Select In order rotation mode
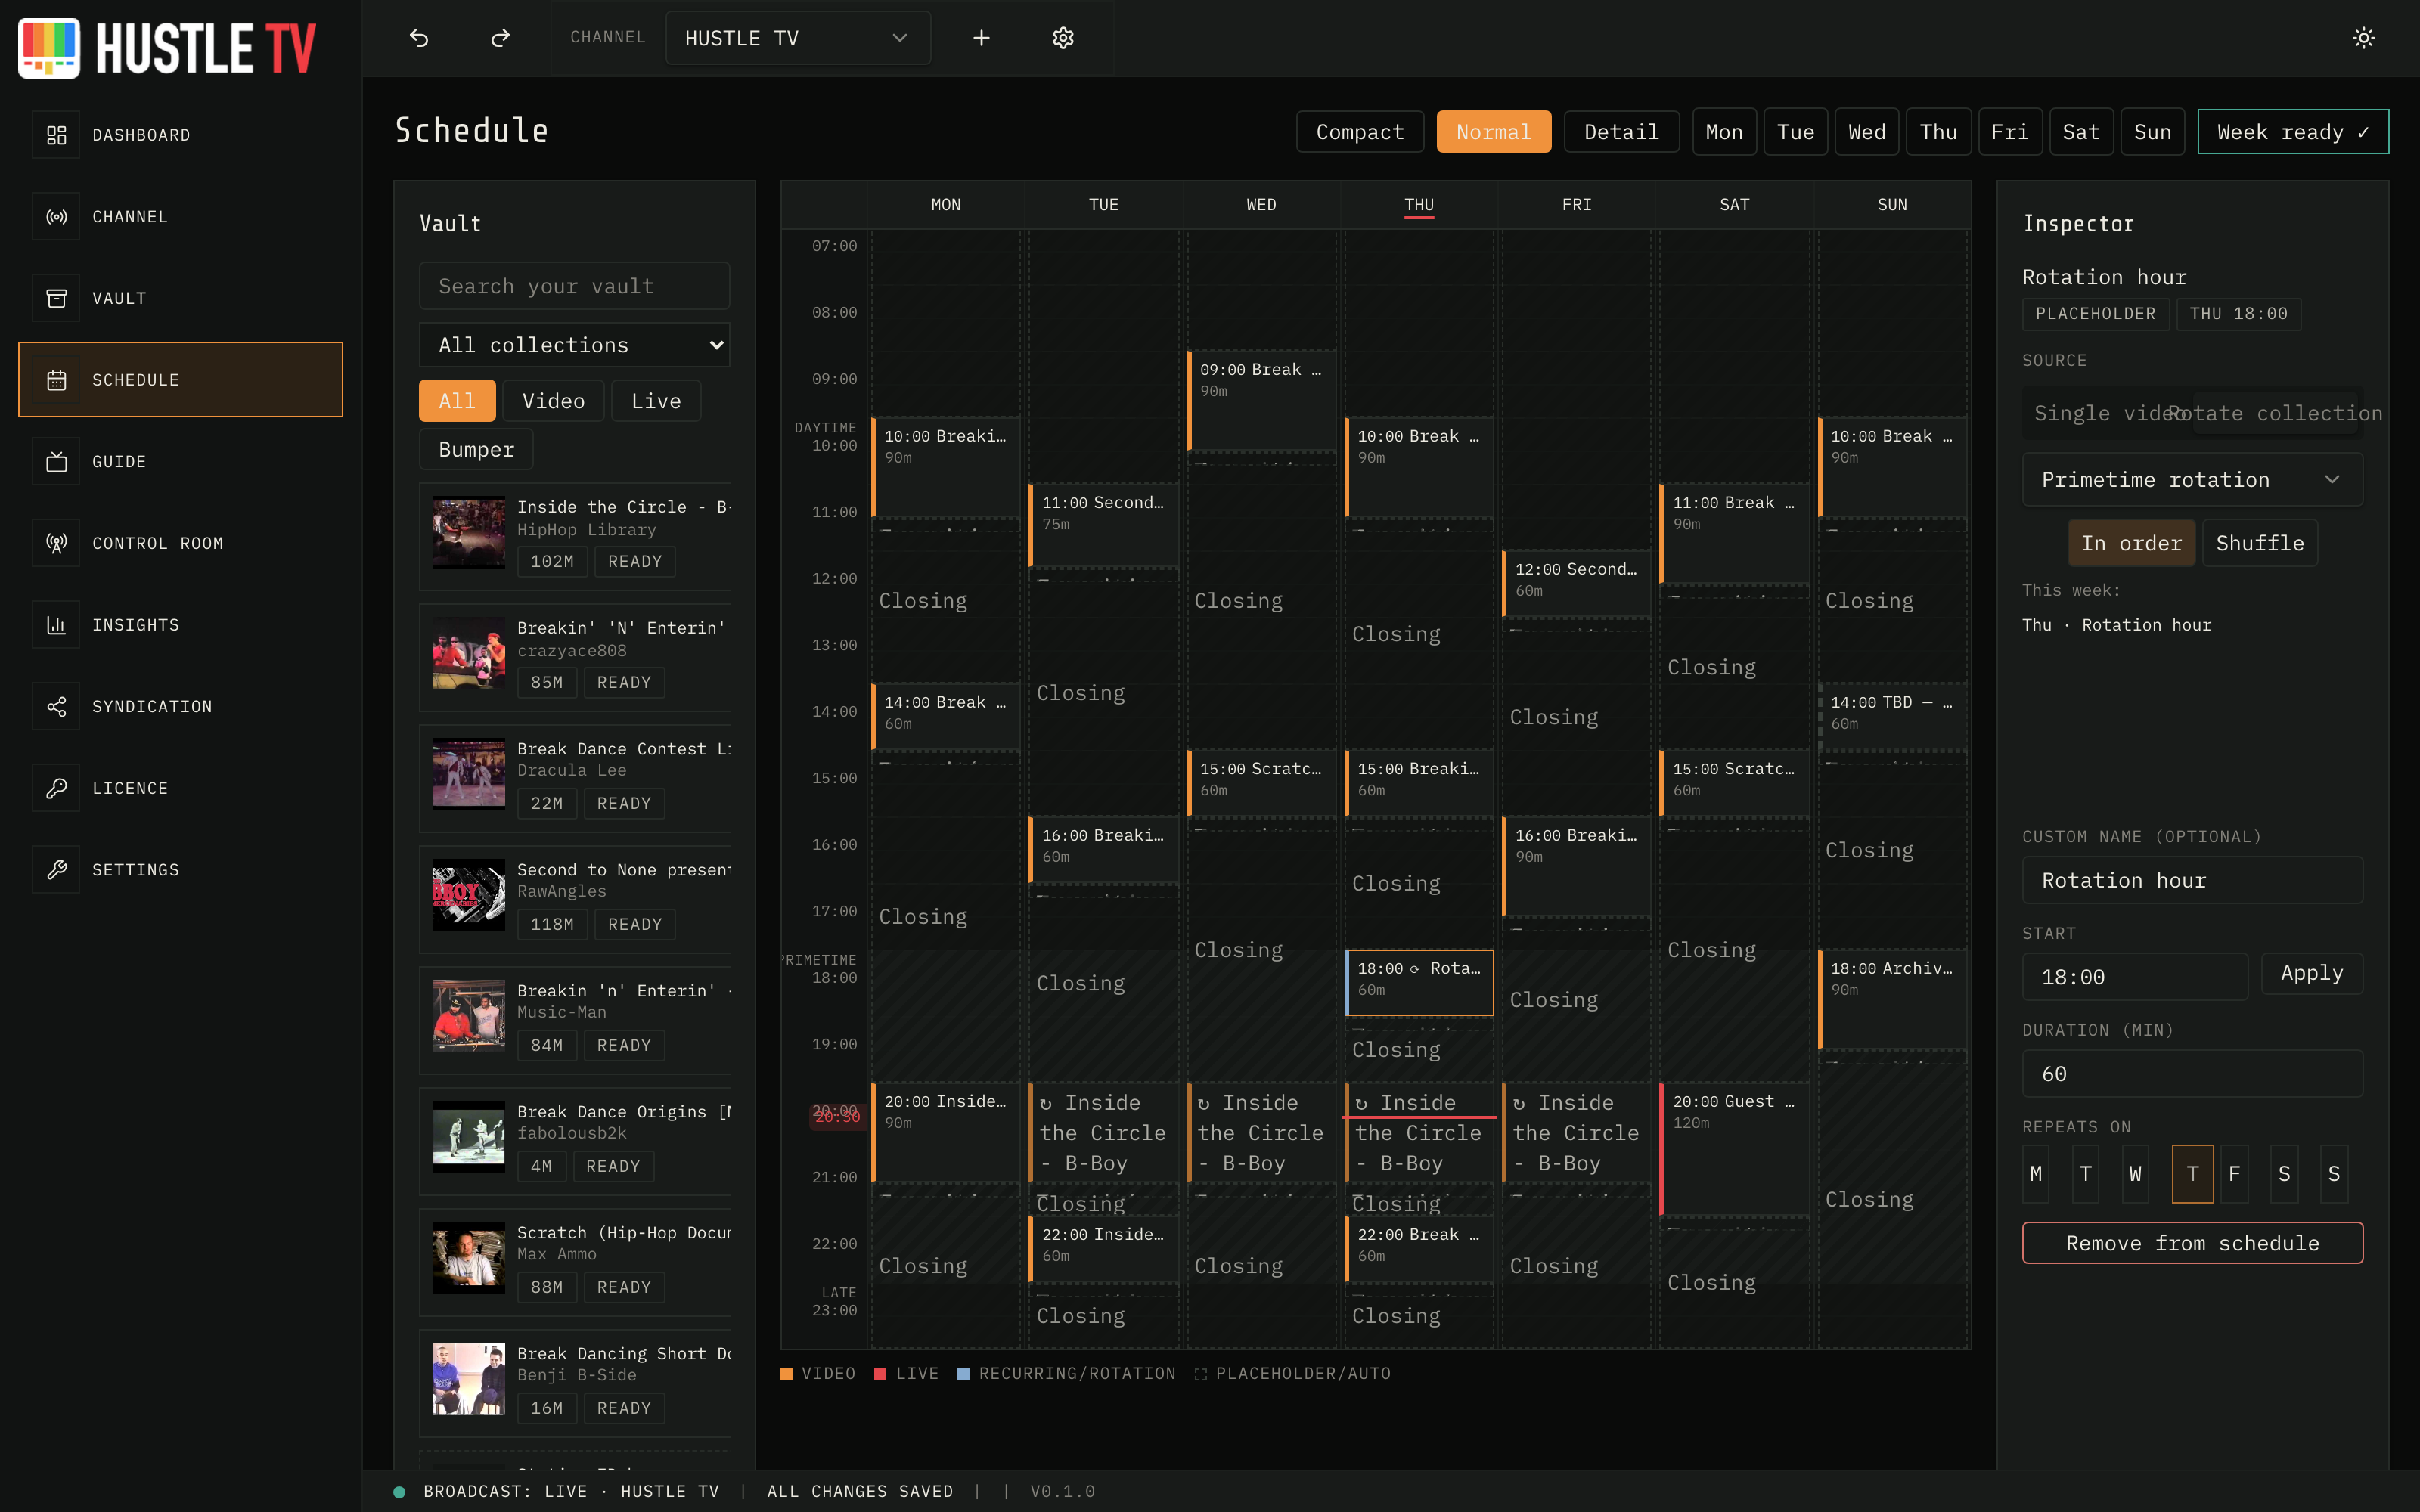Viewport: 2420px width, 1512px height. point(2131,543)
